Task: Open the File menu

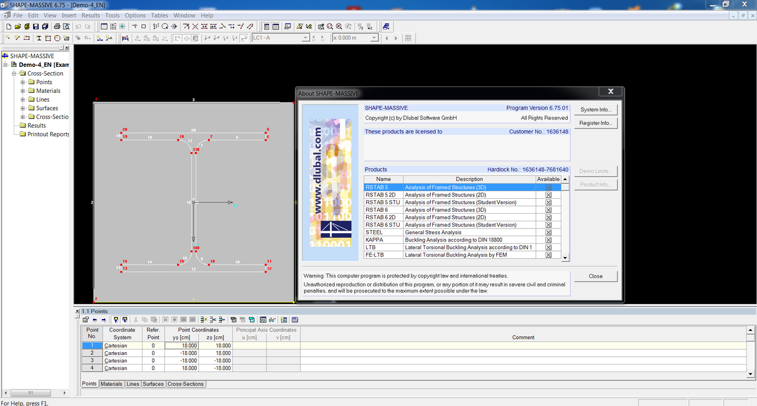Action: [18, 15]
